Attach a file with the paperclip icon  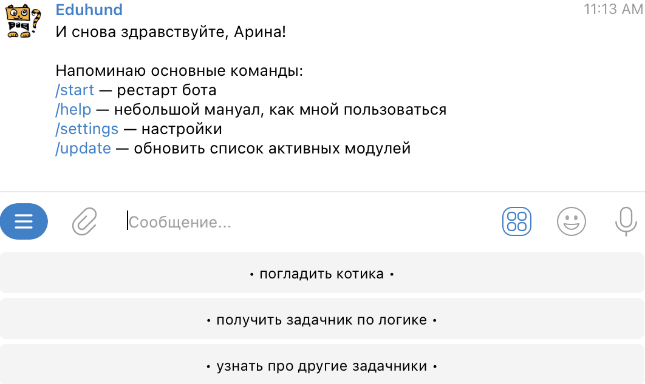tap(84, 222)
